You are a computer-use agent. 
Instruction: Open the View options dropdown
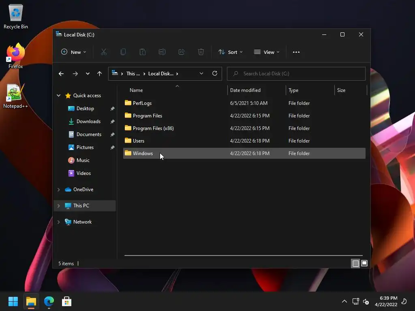267,52
